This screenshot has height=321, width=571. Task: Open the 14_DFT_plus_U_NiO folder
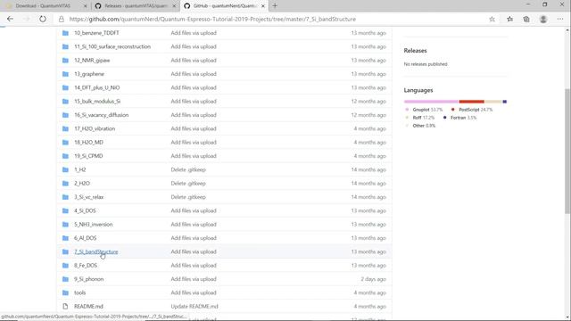(97, 87)
